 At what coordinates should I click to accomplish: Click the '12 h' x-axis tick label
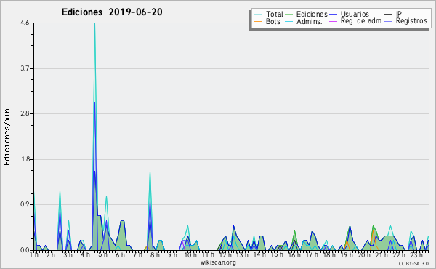(225, 254)
